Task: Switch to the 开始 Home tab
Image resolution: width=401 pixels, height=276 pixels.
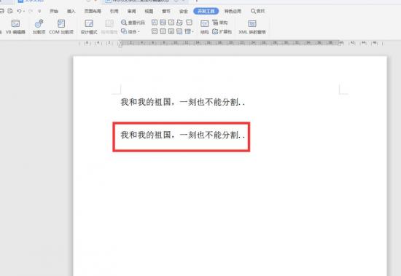Action: pos(54,11)
